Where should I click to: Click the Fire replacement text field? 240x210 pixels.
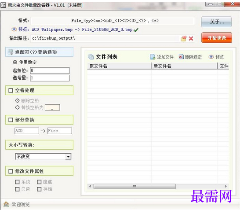point(60,131)
